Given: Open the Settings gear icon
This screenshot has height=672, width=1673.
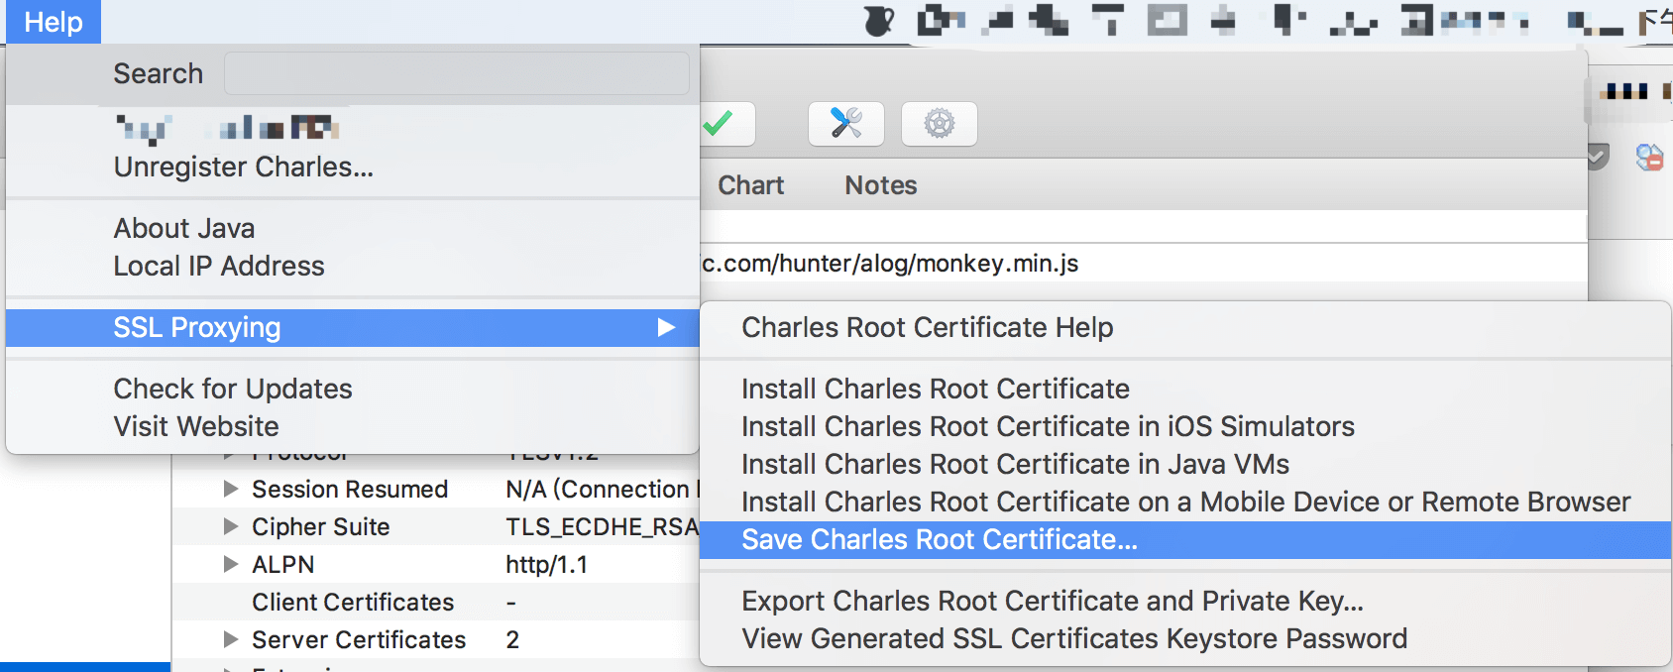Looking at the screenshot, I should coord(939,124).
